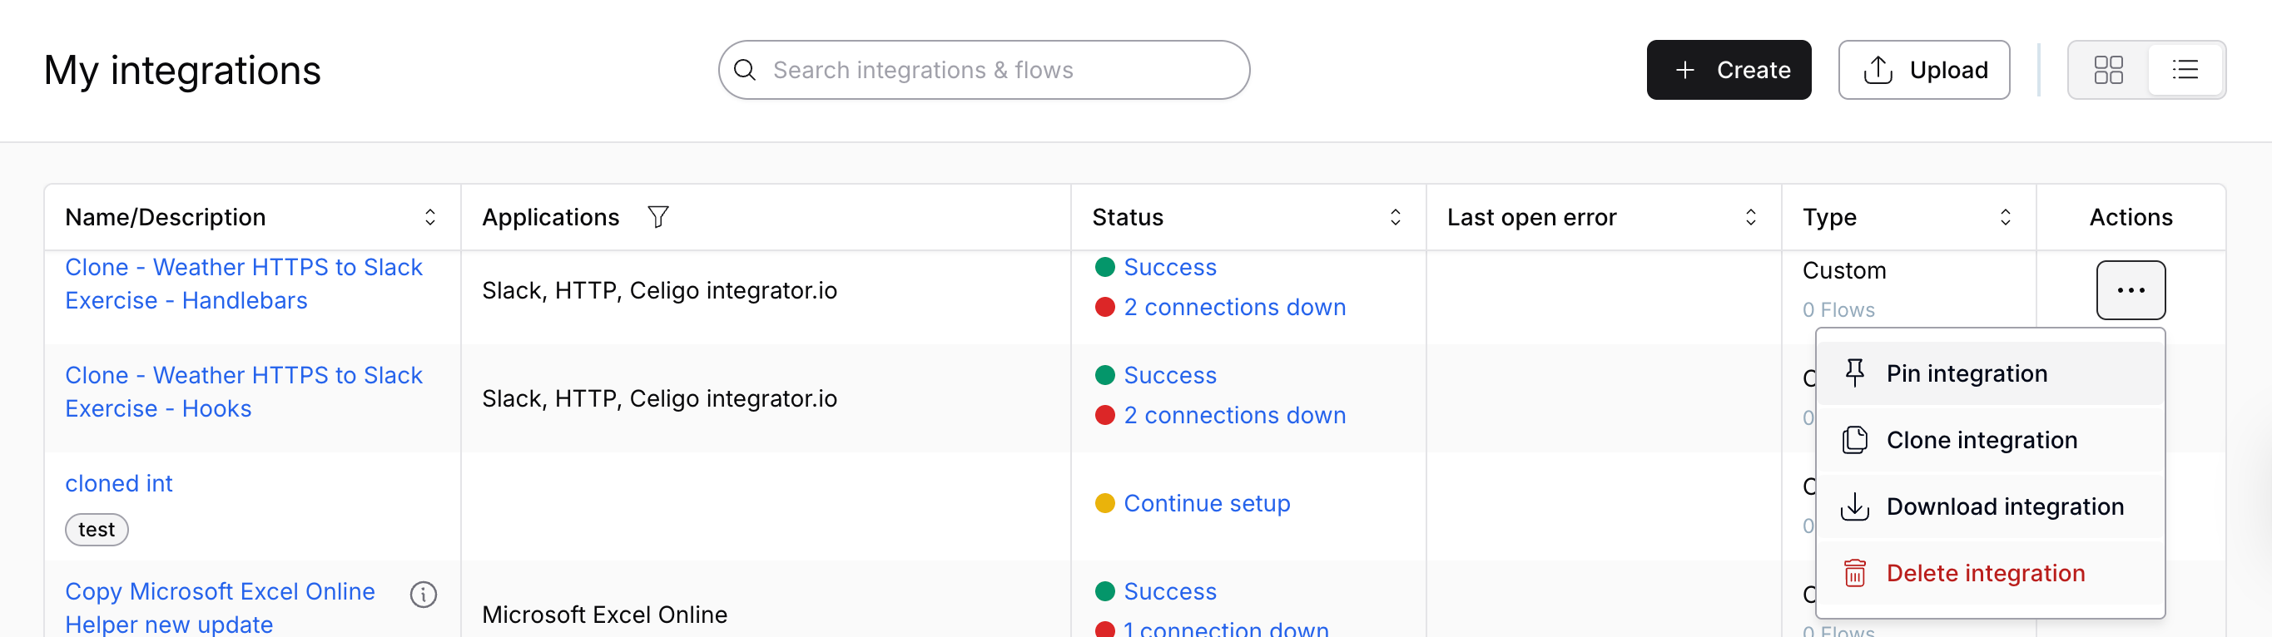Click 0 Flows under Custom type
Image resolution: width=2272 pixels, height=637 pixels.
1838,310
